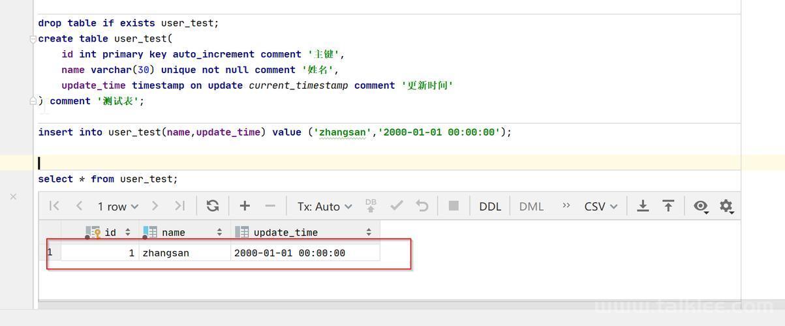The height and width of the screenshot is (326, 785).
Task: Go to next page arrow
Action: tap(155, 206)
